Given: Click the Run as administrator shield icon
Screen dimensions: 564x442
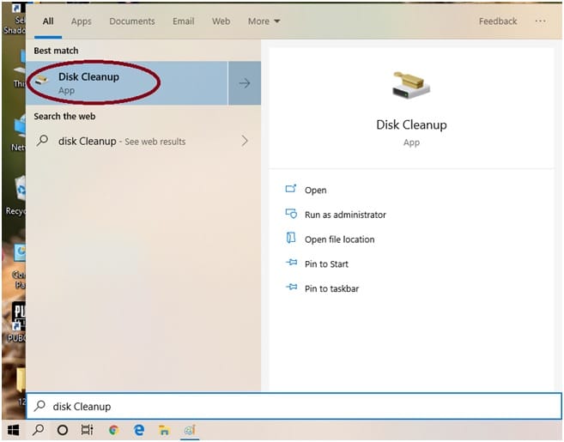Looking at the screenshot, I should (291, 214).
